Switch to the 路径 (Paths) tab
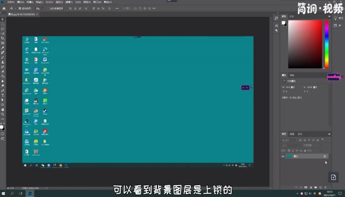The width and height of the screenshot is (345, 197). 300,134
